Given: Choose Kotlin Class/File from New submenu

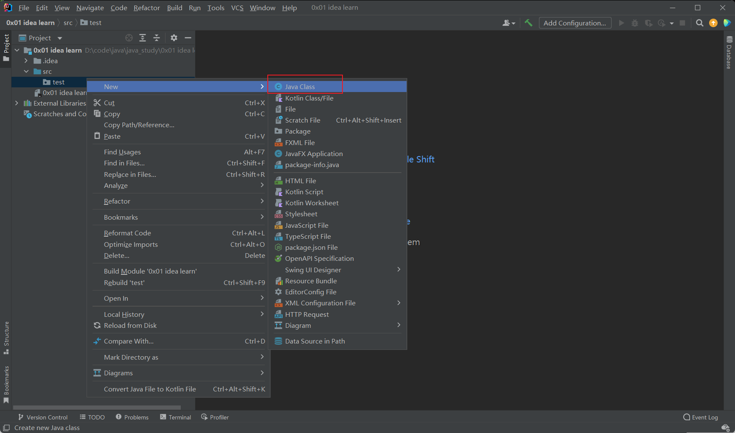Looking at the screenshot, I should point(337,98).
